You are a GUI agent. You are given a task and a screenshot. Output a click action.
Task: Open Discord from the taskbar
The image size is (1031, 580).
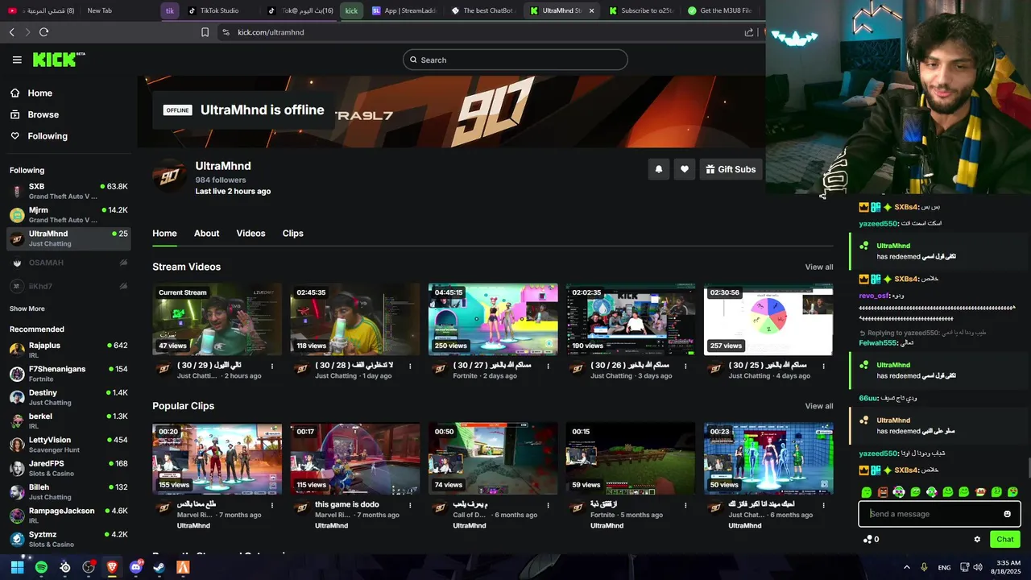pos(135,567)
